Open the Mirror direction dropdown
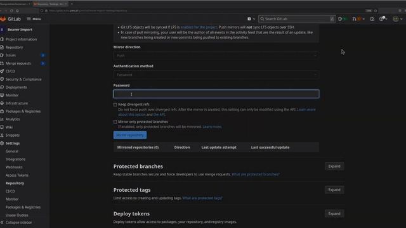Viewport: 406px width, 228px height. (216, 56)
